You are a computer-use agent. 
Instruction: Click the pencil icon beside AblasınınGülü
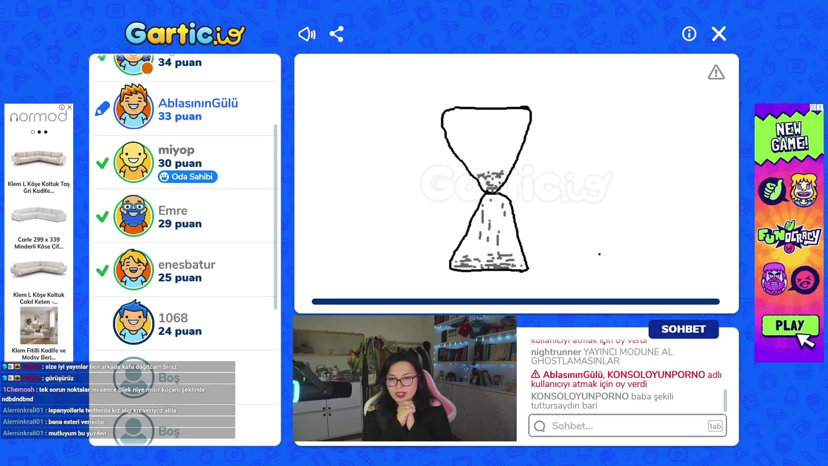(x=102, y=109)
